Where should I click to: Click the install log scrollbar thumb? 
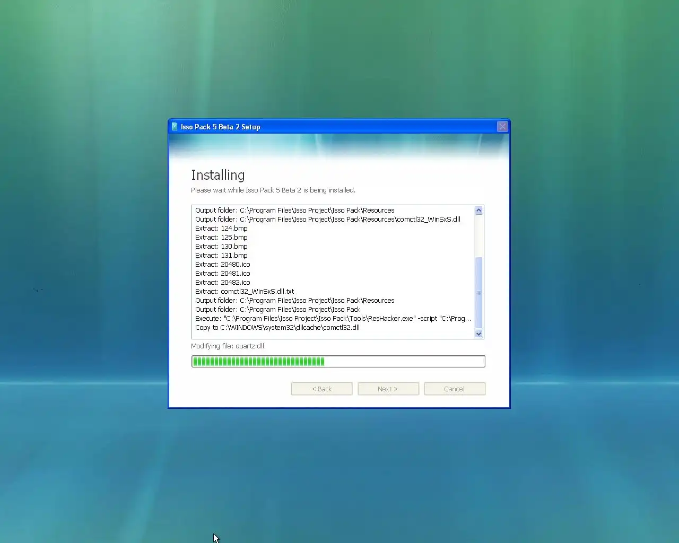(479, 293)
